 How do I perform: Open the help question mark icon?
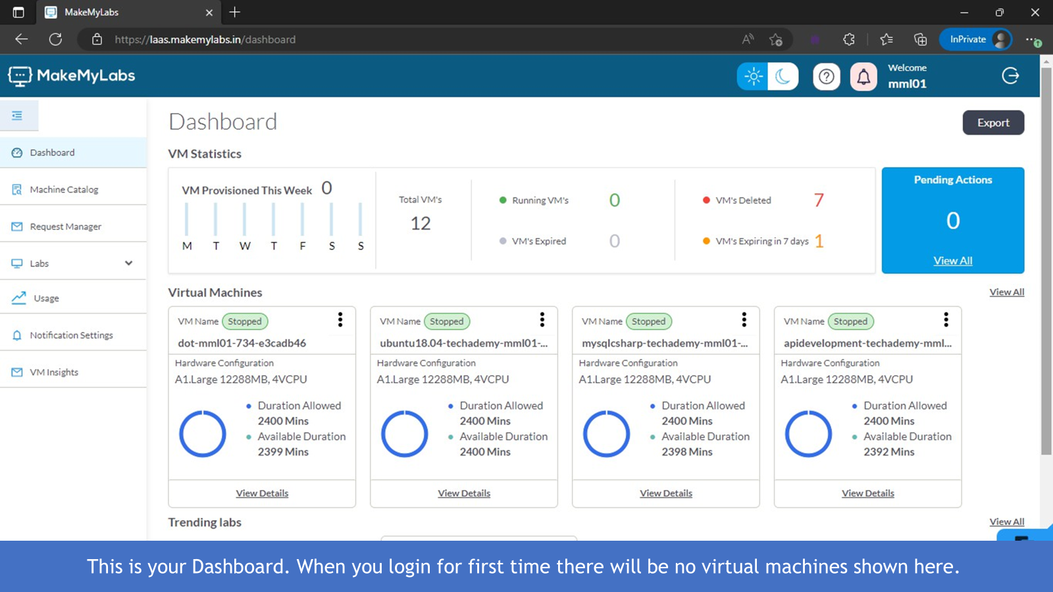point(827,77)
